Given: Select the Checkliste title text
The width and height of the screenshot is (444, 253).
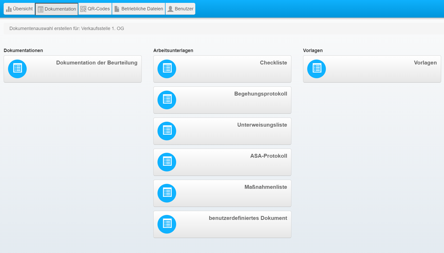Looking at the screenshot, I should (274, 63).
